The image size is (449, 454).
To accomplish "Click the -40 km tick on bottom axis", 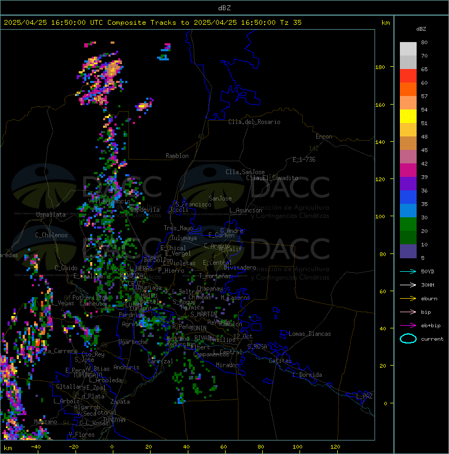I will coord(36,447).
